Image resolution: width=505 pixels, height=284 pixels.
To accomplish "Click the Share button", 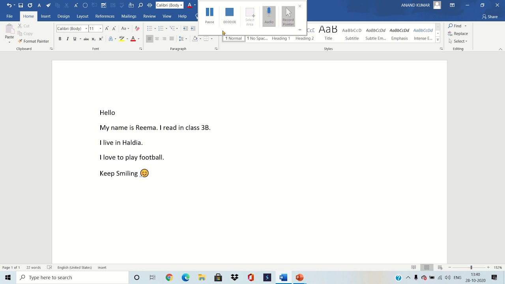I will click(x=490, y=17).
